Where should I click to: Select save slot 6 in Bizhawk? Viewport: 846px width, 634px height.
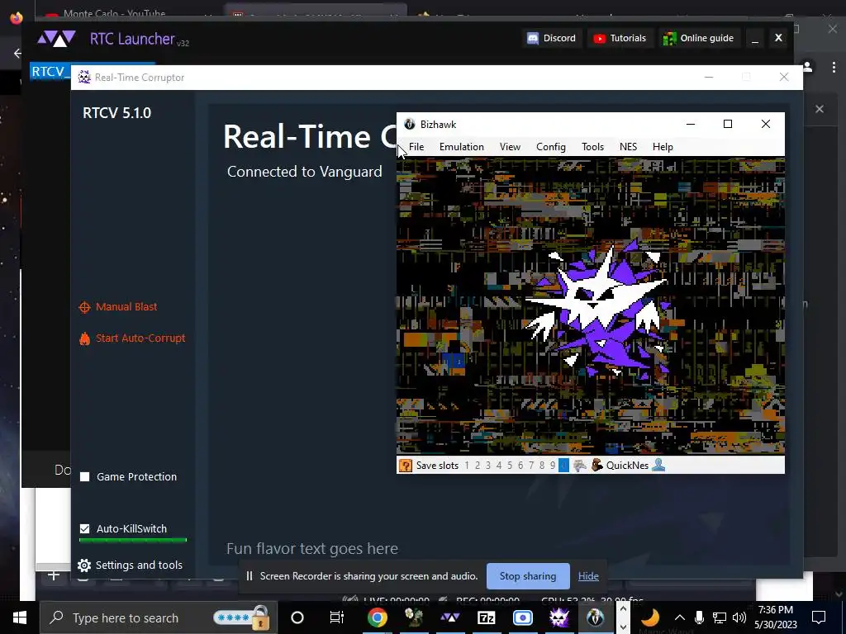(520, 466)
